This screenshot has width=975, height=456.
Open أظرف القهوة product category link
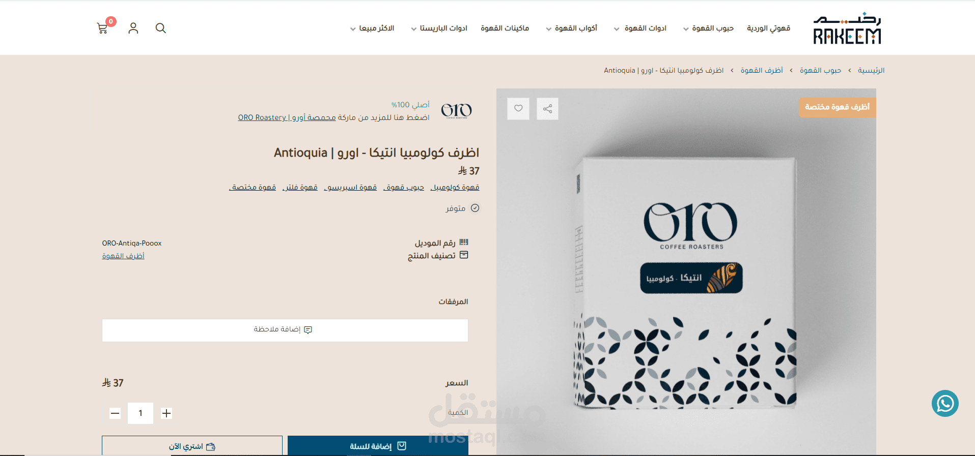[123, 256]
